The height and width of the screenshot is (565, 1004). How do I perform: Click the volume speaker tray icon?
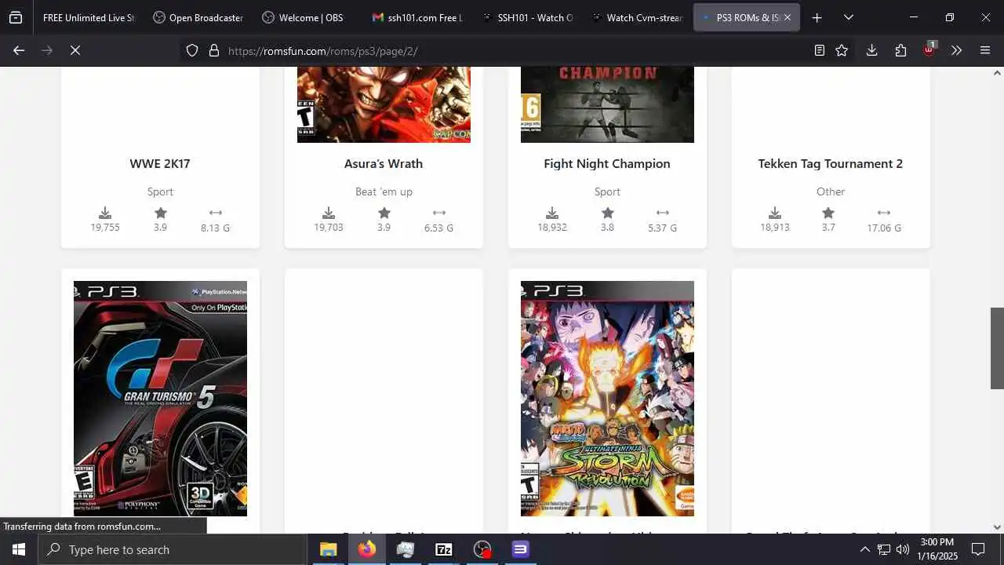(903, 549)
